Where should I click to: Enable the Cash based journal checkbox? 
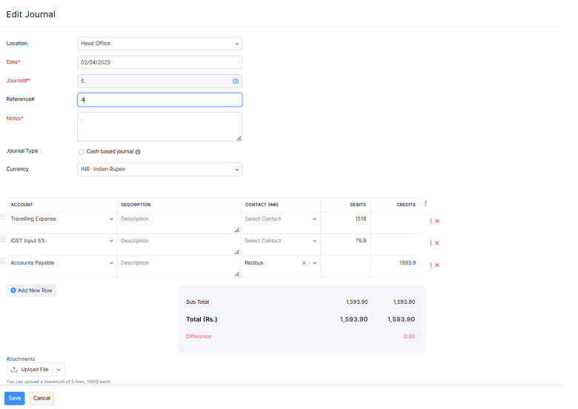(x=82, y=152)
